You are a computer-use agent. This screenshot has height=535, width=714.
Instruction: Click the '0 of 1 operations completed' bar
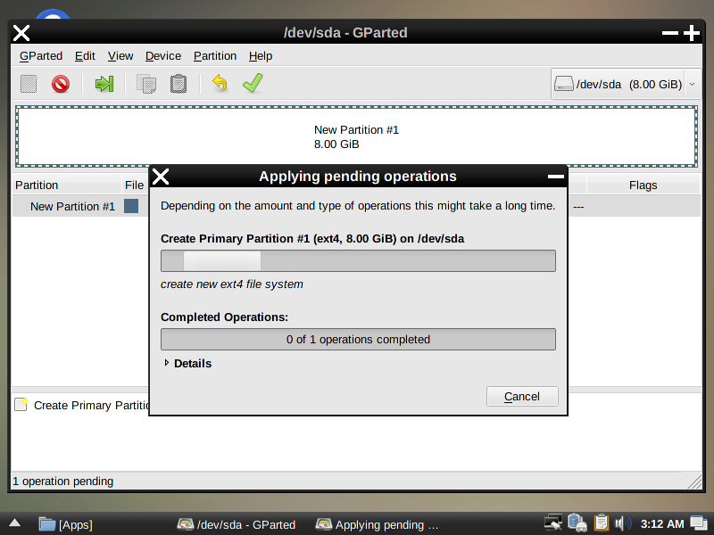(x=358, y=340)
